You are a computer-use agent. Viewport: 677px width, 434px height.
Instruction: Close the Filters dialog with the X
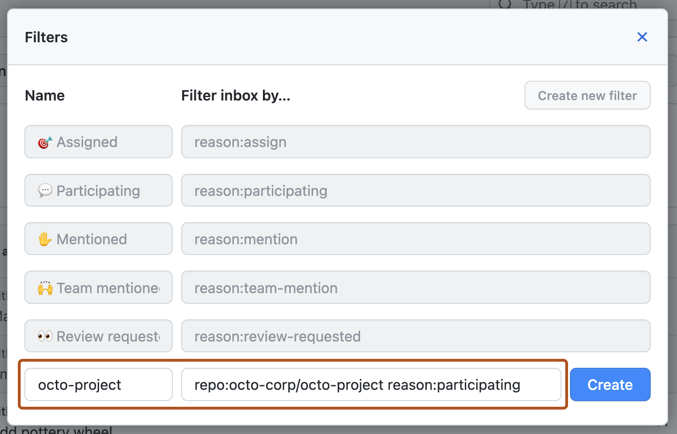(642, 37)
